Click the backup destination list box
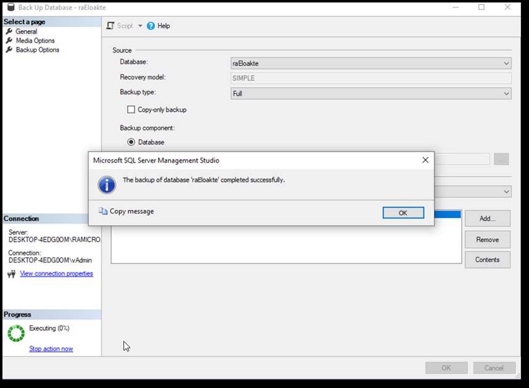The height and width of the screenshot is (388, 529). point(286,245)
